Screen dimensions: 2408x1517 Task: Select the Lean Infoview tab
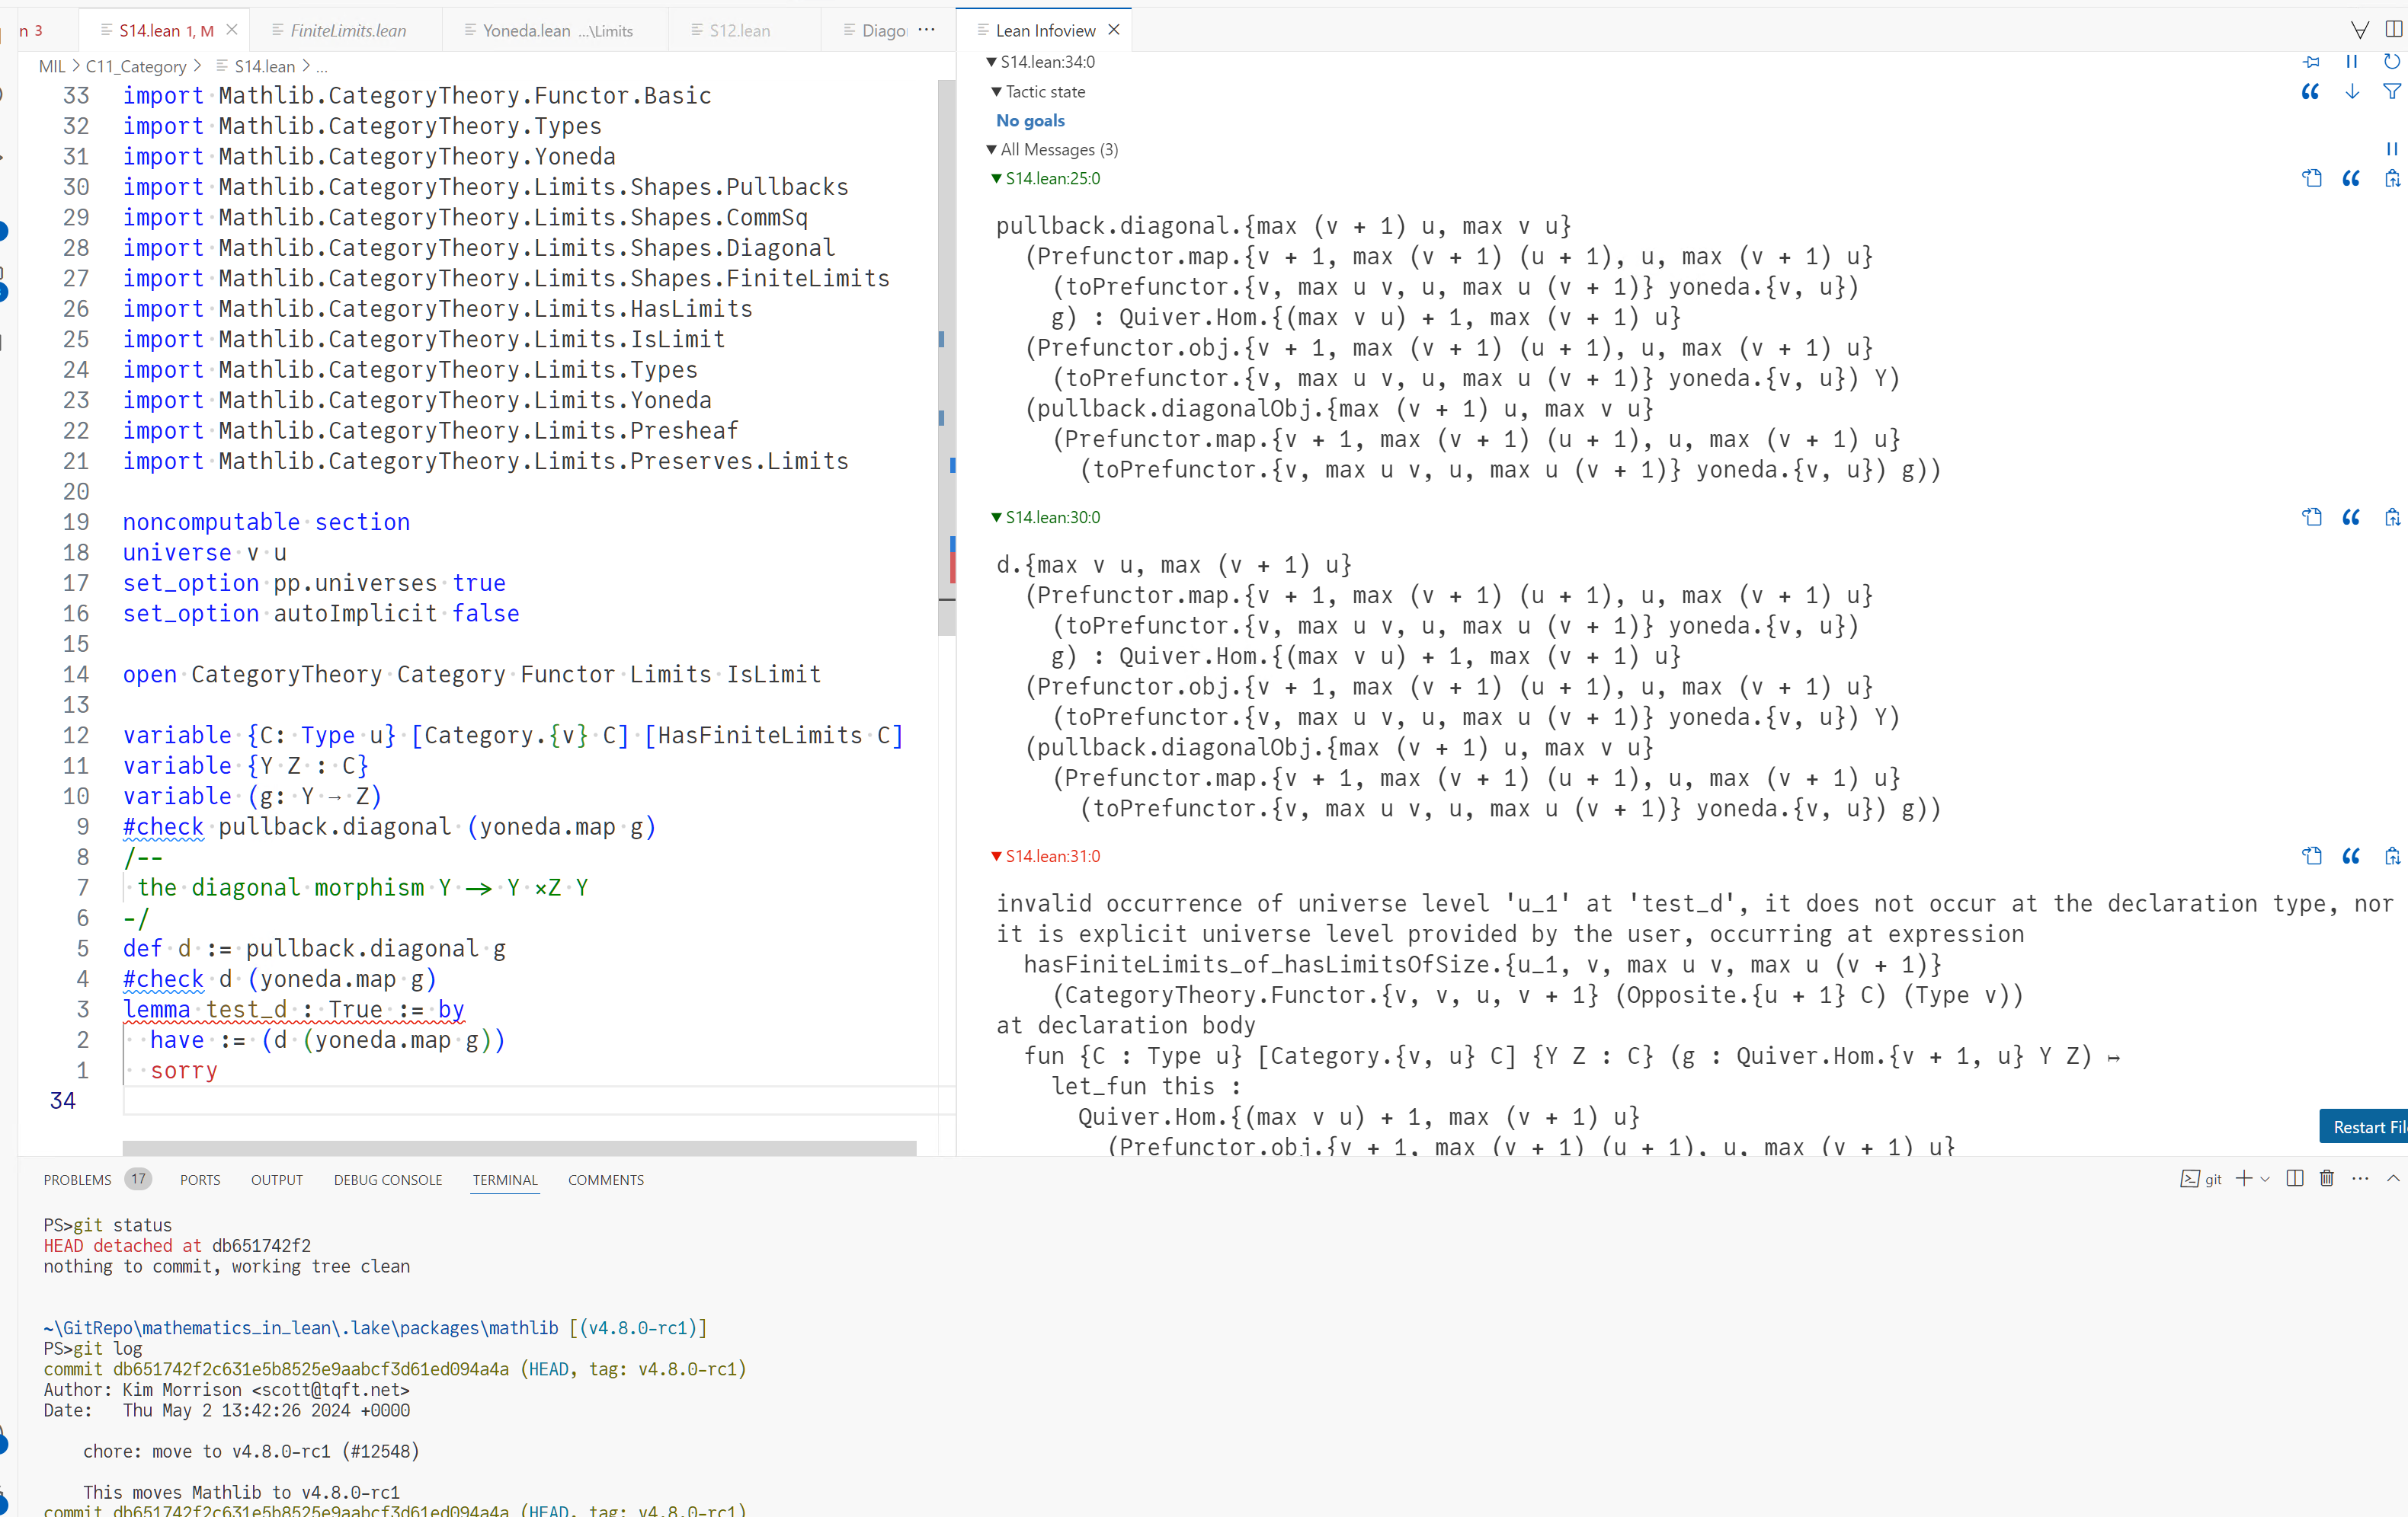[1044, 30]
